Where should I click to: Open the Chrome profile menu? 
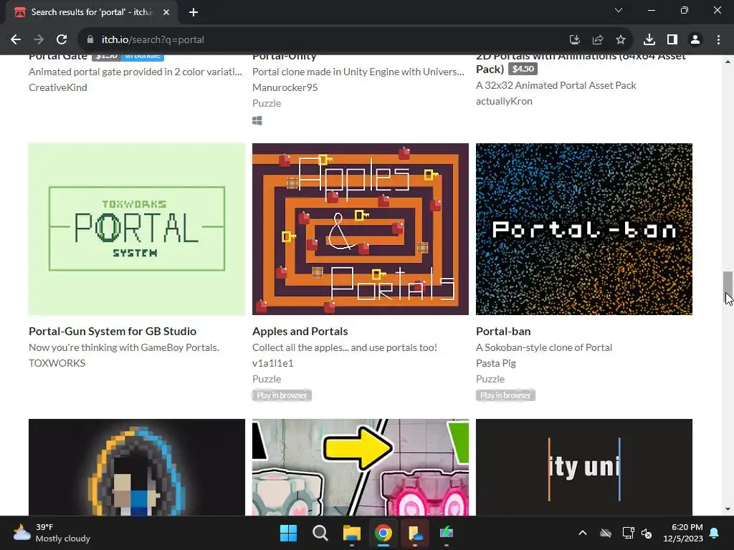[695, 40]
